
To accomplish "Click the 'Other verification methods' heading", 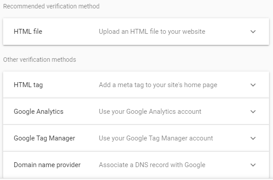I will pos(39,60).
